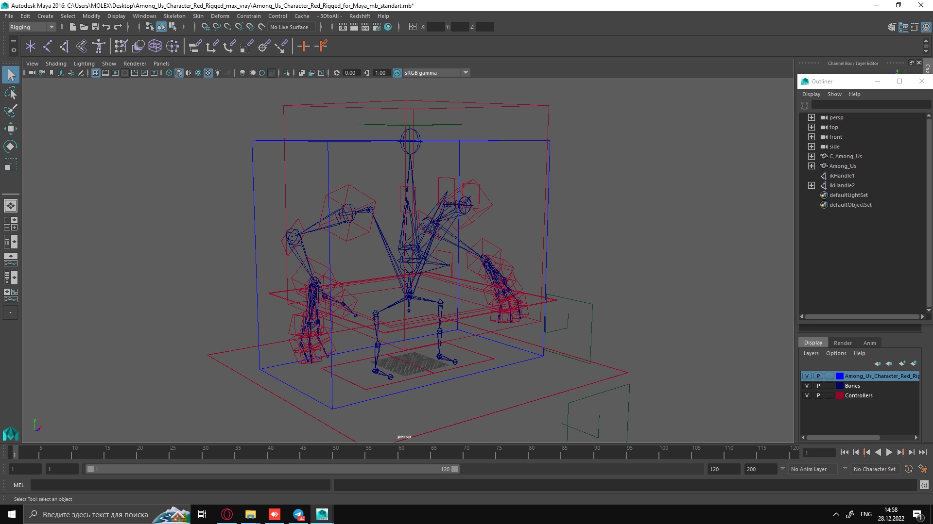This screenshot has height=524, width=933.
Task: Click viewport wireframe shading cube icon
Action: click(x=169, y=73)
